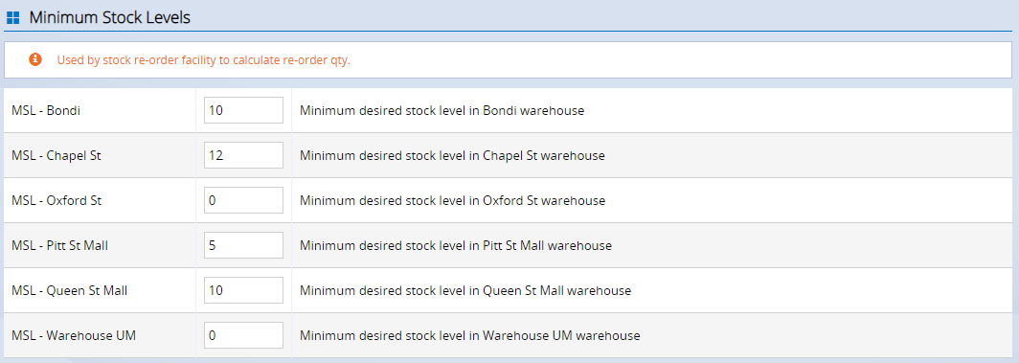Click the Pitt St Mall warehouse description
The image size is (1019, 363).
[456, 246]
